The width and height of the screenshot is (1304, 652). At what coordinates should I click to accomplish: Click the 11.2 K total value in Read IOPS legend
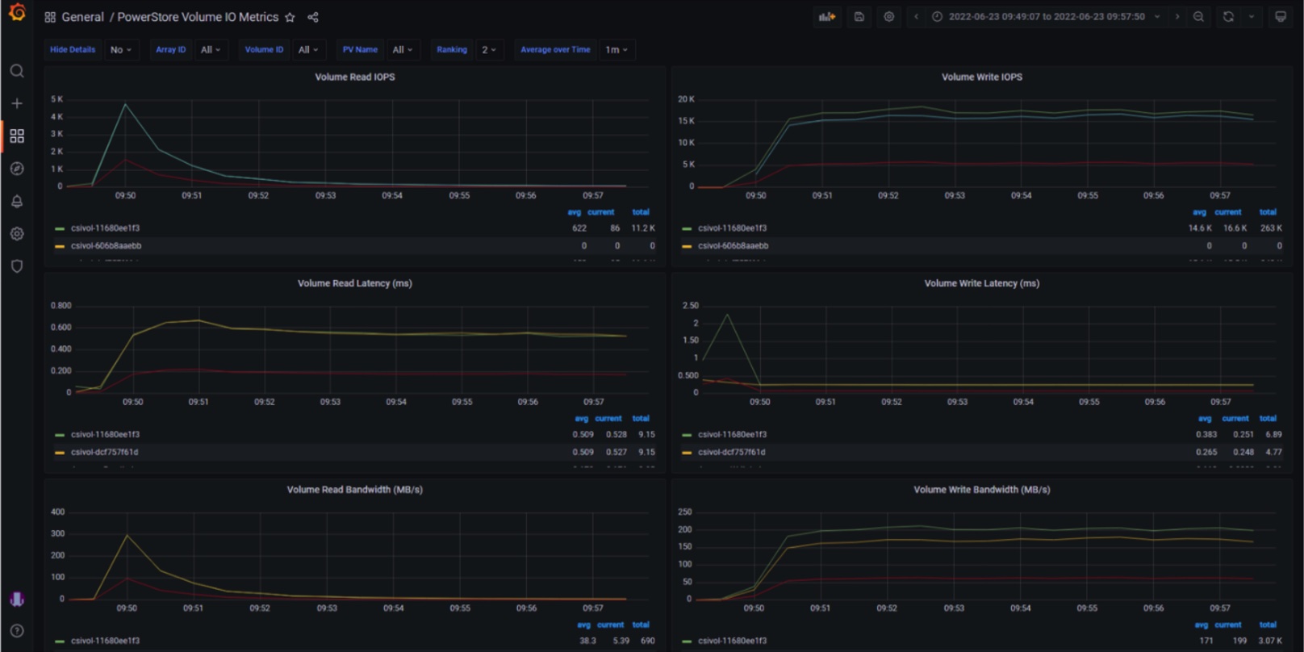click(x=643, y=228)
